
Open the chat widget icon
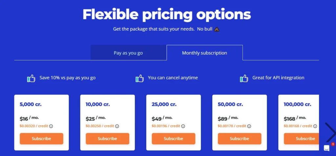pyautogui.click(x=327, y=148)
